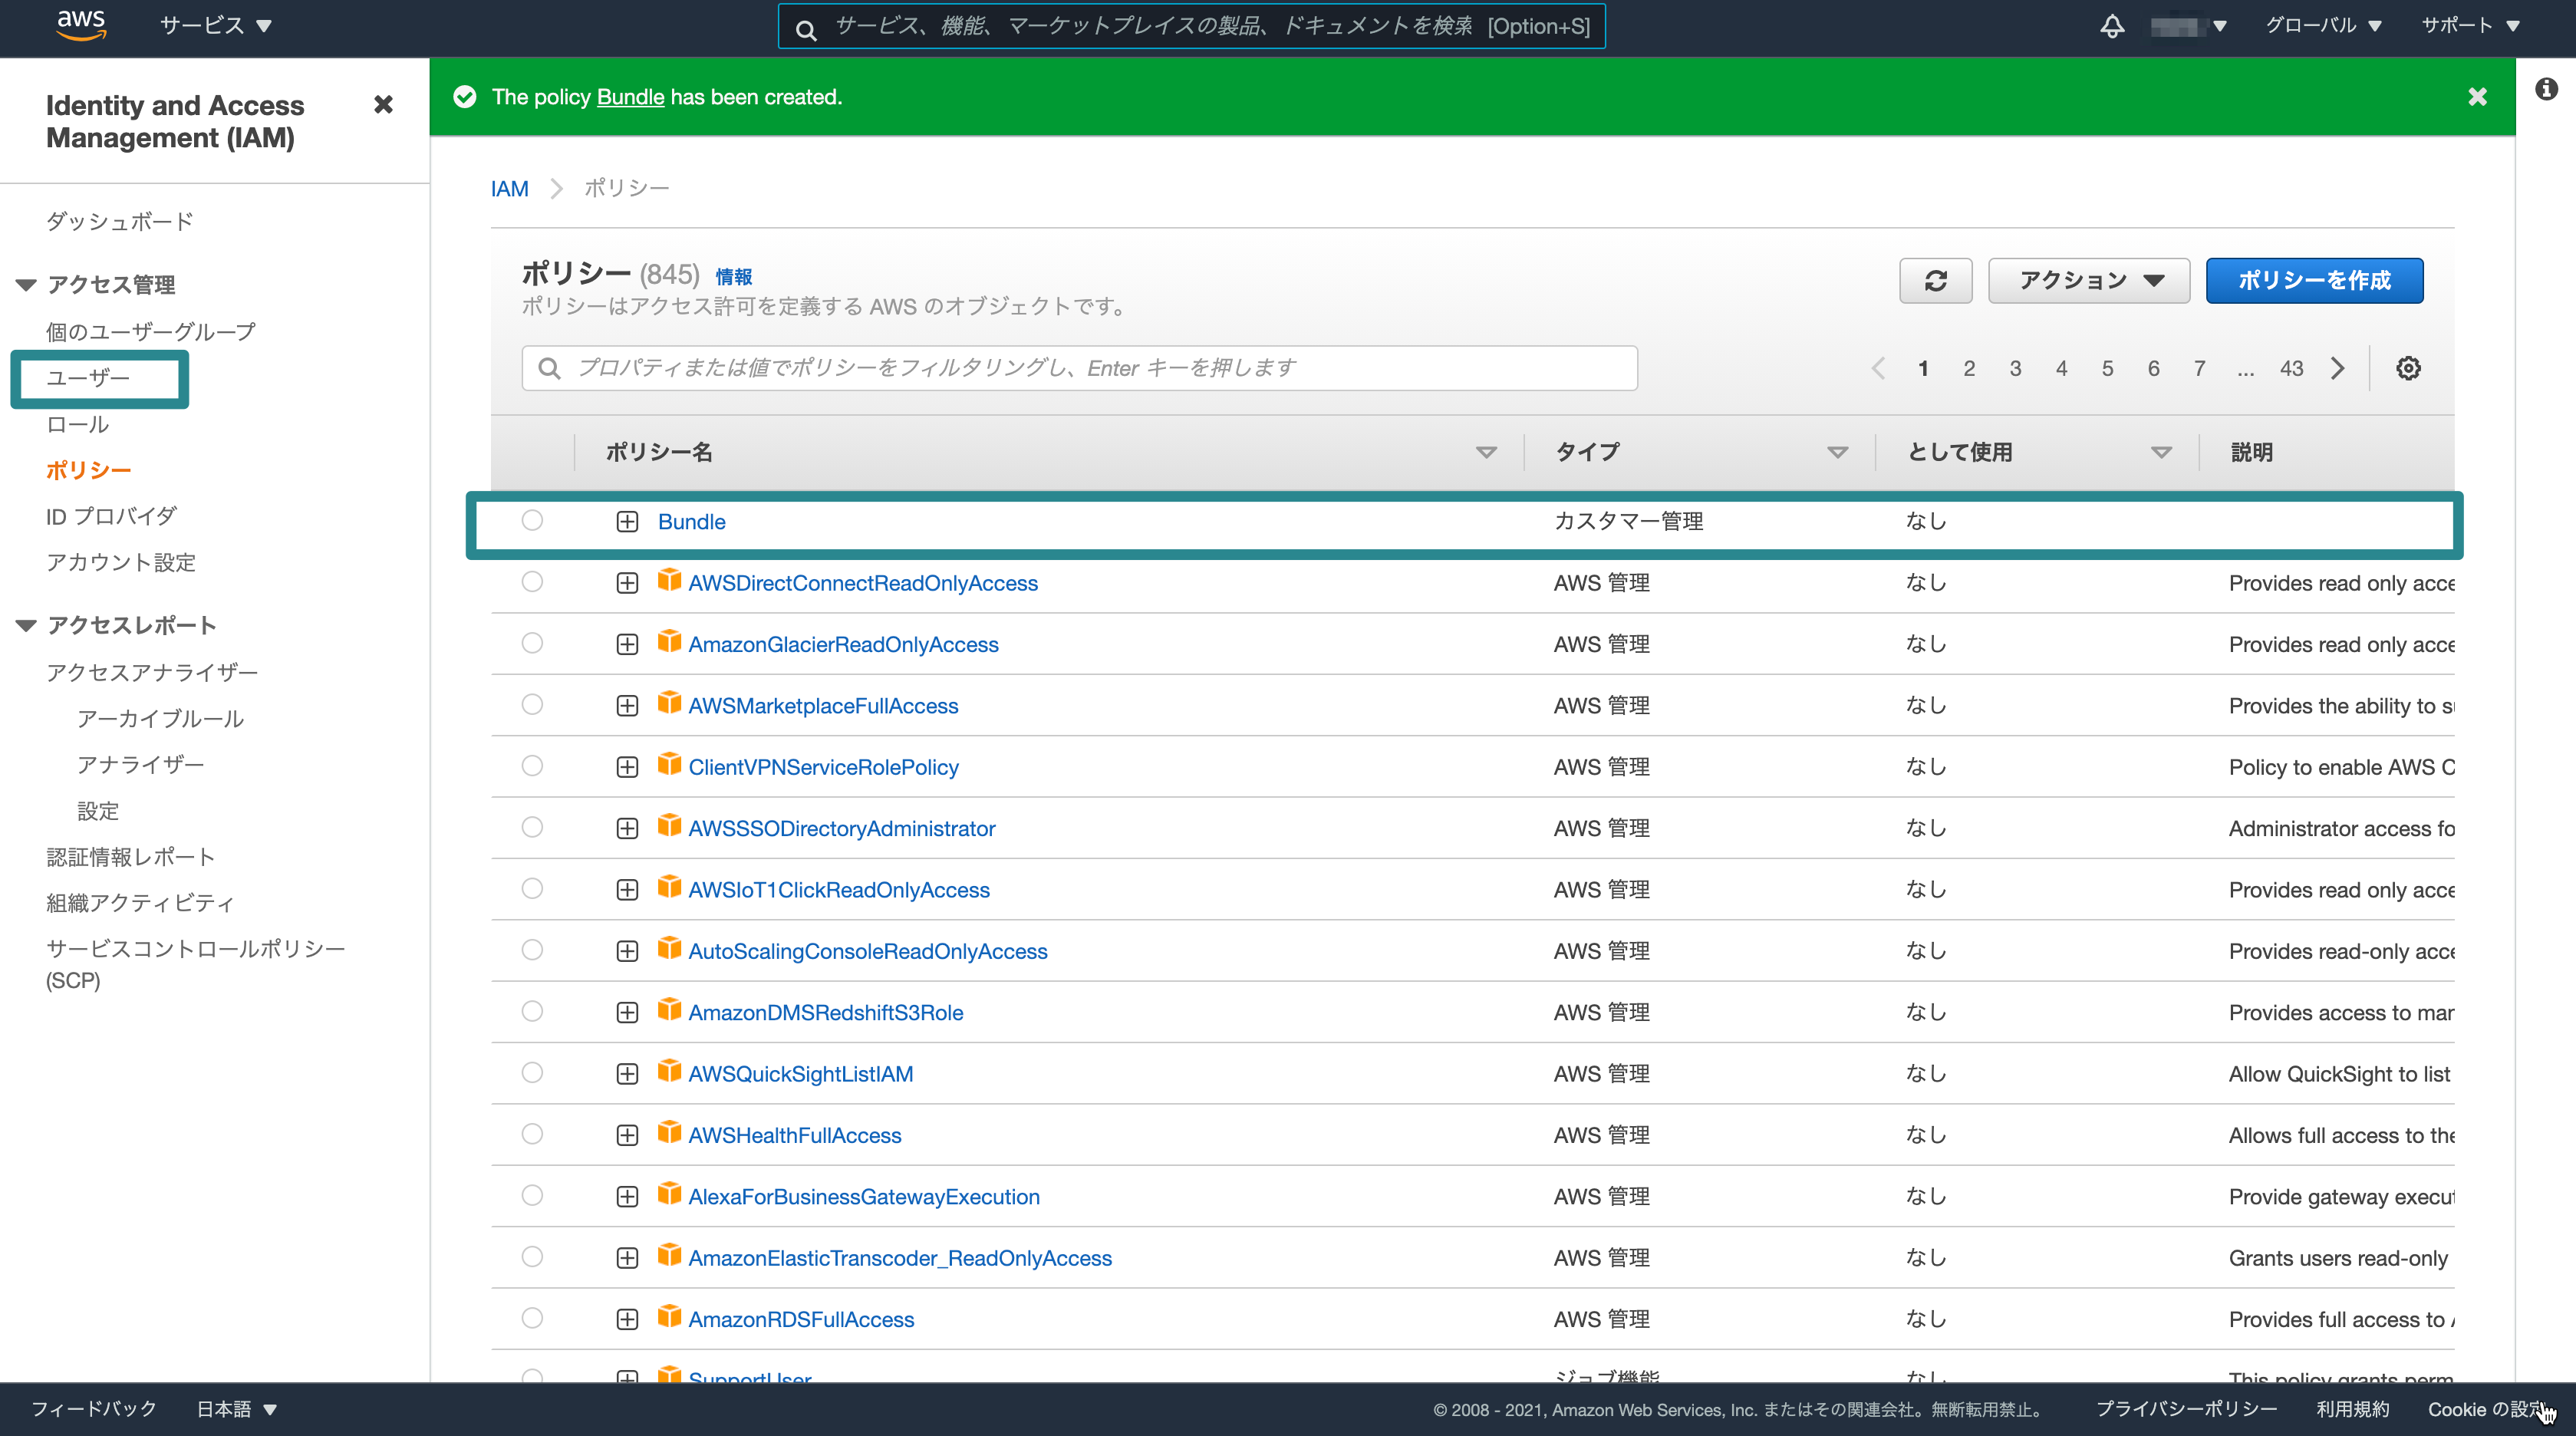Image resolution: width=2576 pixels, height=1436 pixels.
Task: Dismiss the green policy created banner
Action: click(2477, 97)
